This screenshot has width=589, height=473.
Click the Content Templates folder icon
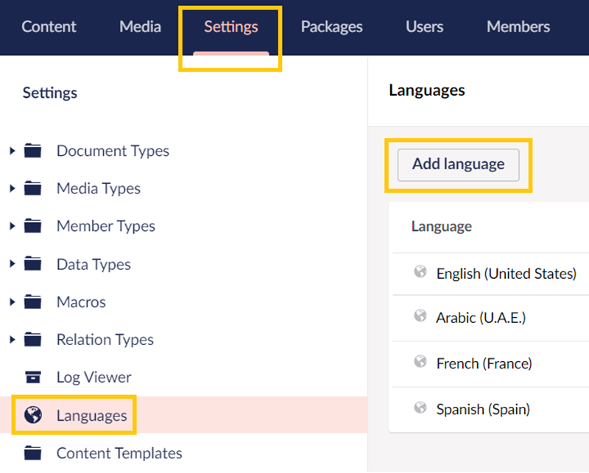pyautogui.click(x=33, y=453)
